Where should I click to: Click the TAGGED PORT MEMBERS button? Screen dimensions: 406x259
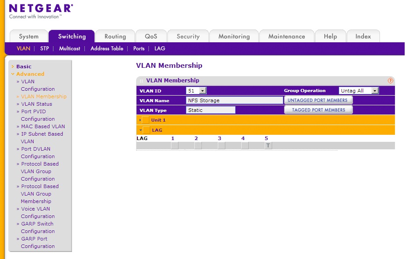(319, 110)
